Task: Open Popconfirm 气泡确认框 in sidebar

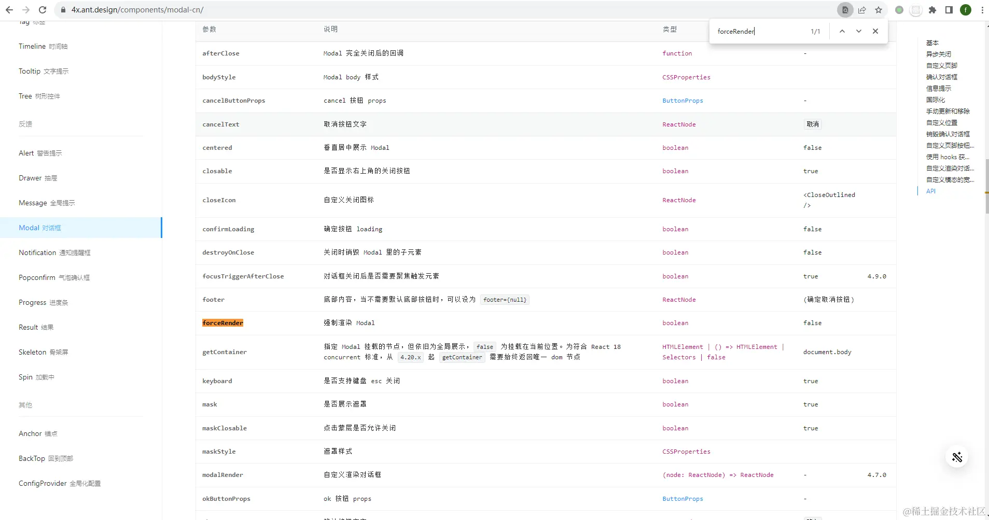Action: 54,277
